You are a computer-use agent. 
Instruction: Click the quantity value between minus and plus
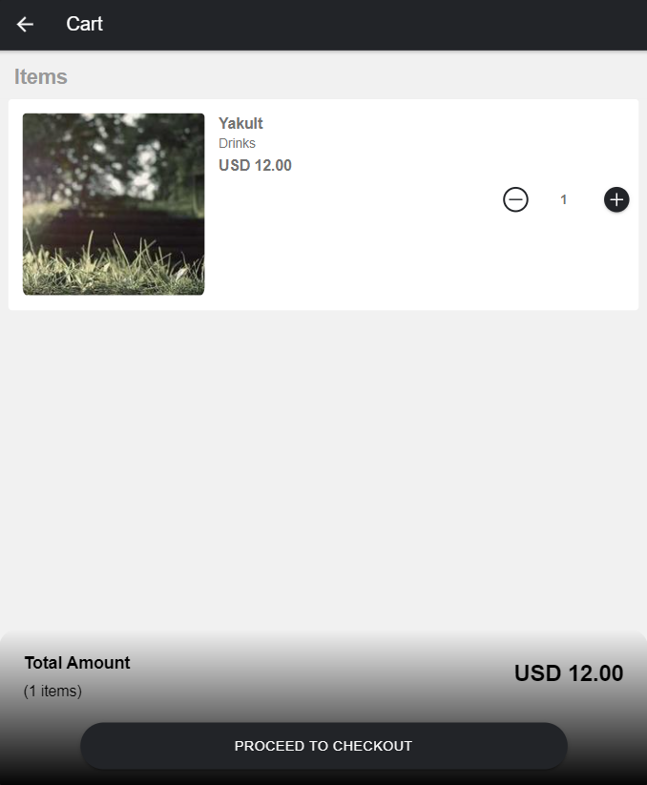click(564, 199)
